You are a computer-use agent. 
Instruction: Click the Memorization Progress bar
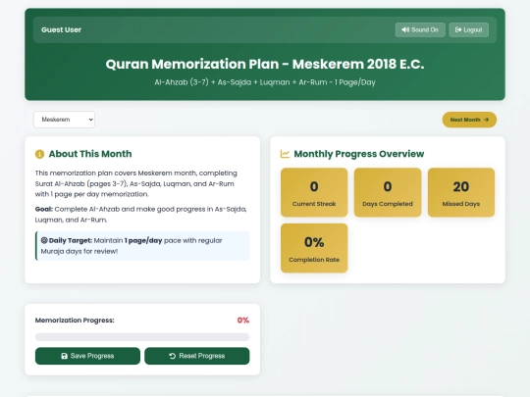click(142, 337)
